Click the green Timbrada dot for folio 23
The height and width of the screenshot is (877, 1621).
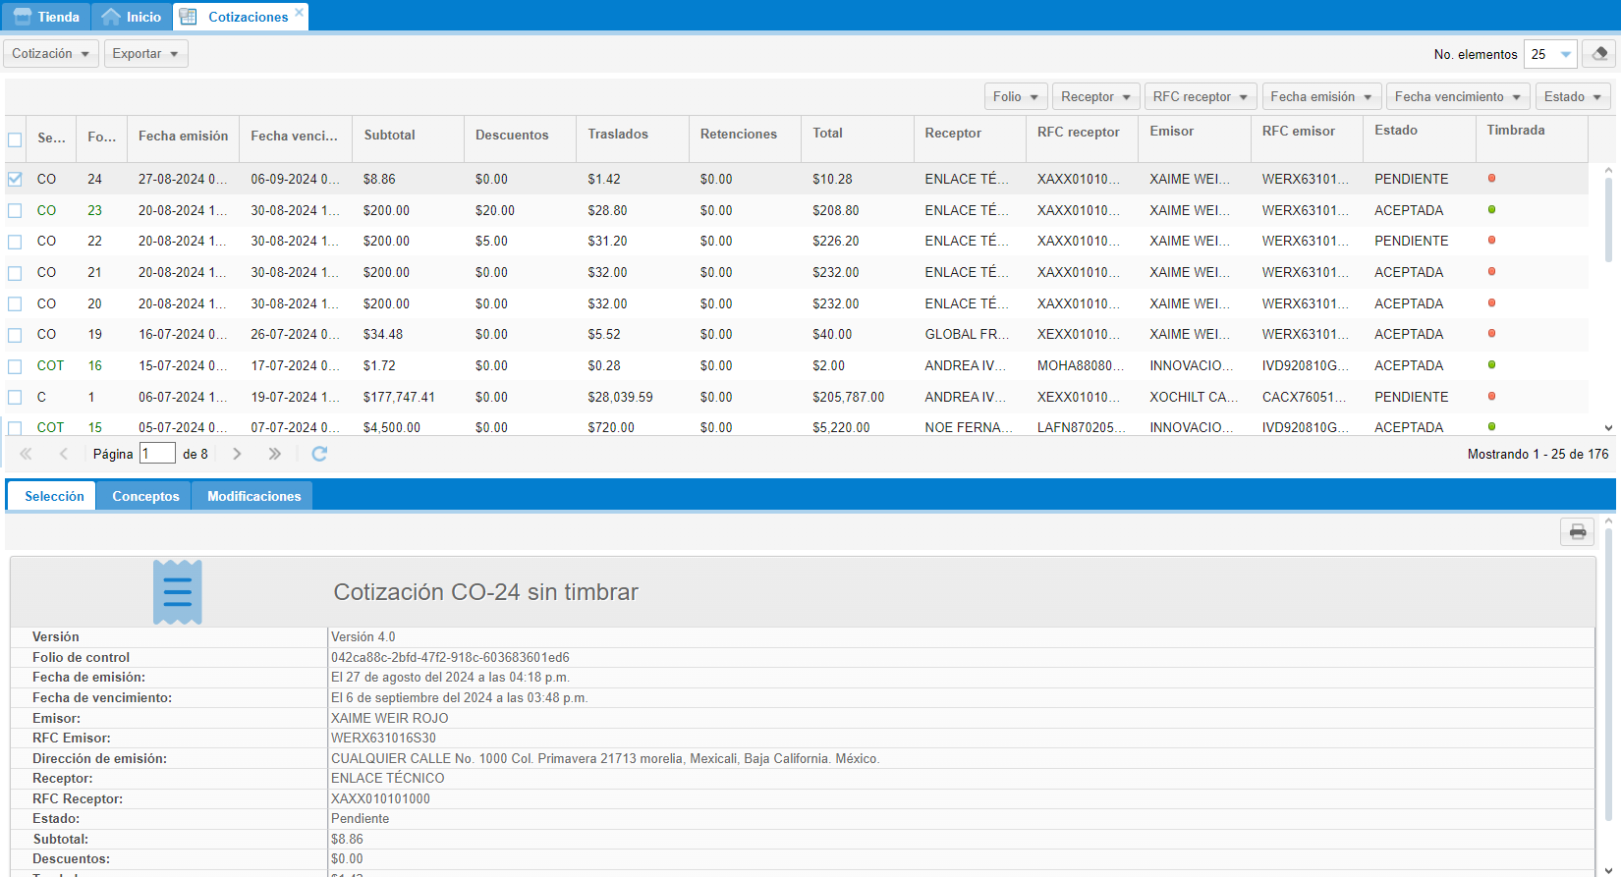(1491, 210)
